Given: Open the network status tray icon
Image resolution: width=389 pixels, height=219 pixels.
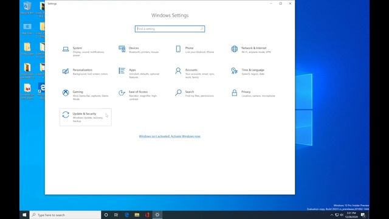Looking at the screenshot, I should click(x=337, y=215).
